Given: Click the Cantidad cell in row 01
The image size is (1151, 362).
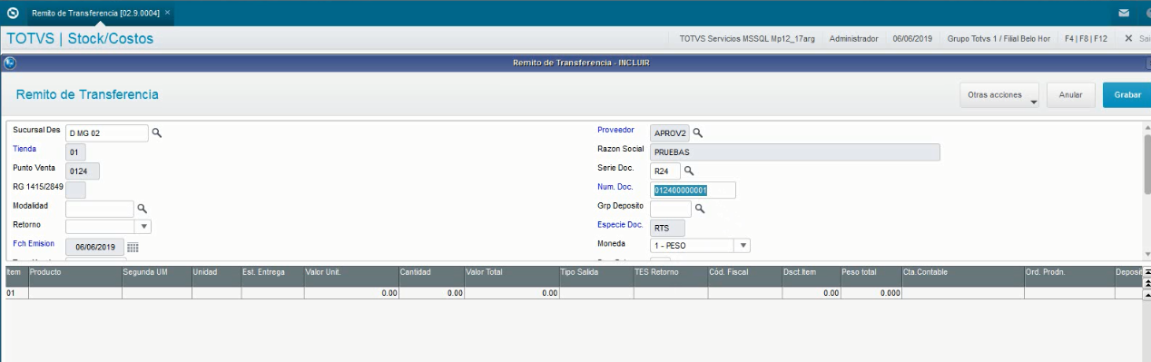Looking at the screenshot, I should (430, 294).
